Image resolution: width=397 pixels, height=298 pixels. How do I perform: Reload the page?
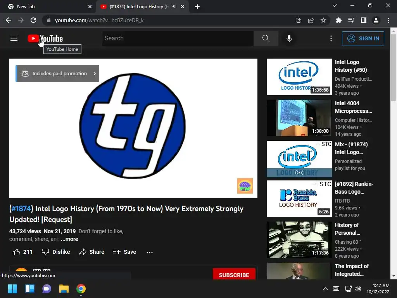pos(33,20)
